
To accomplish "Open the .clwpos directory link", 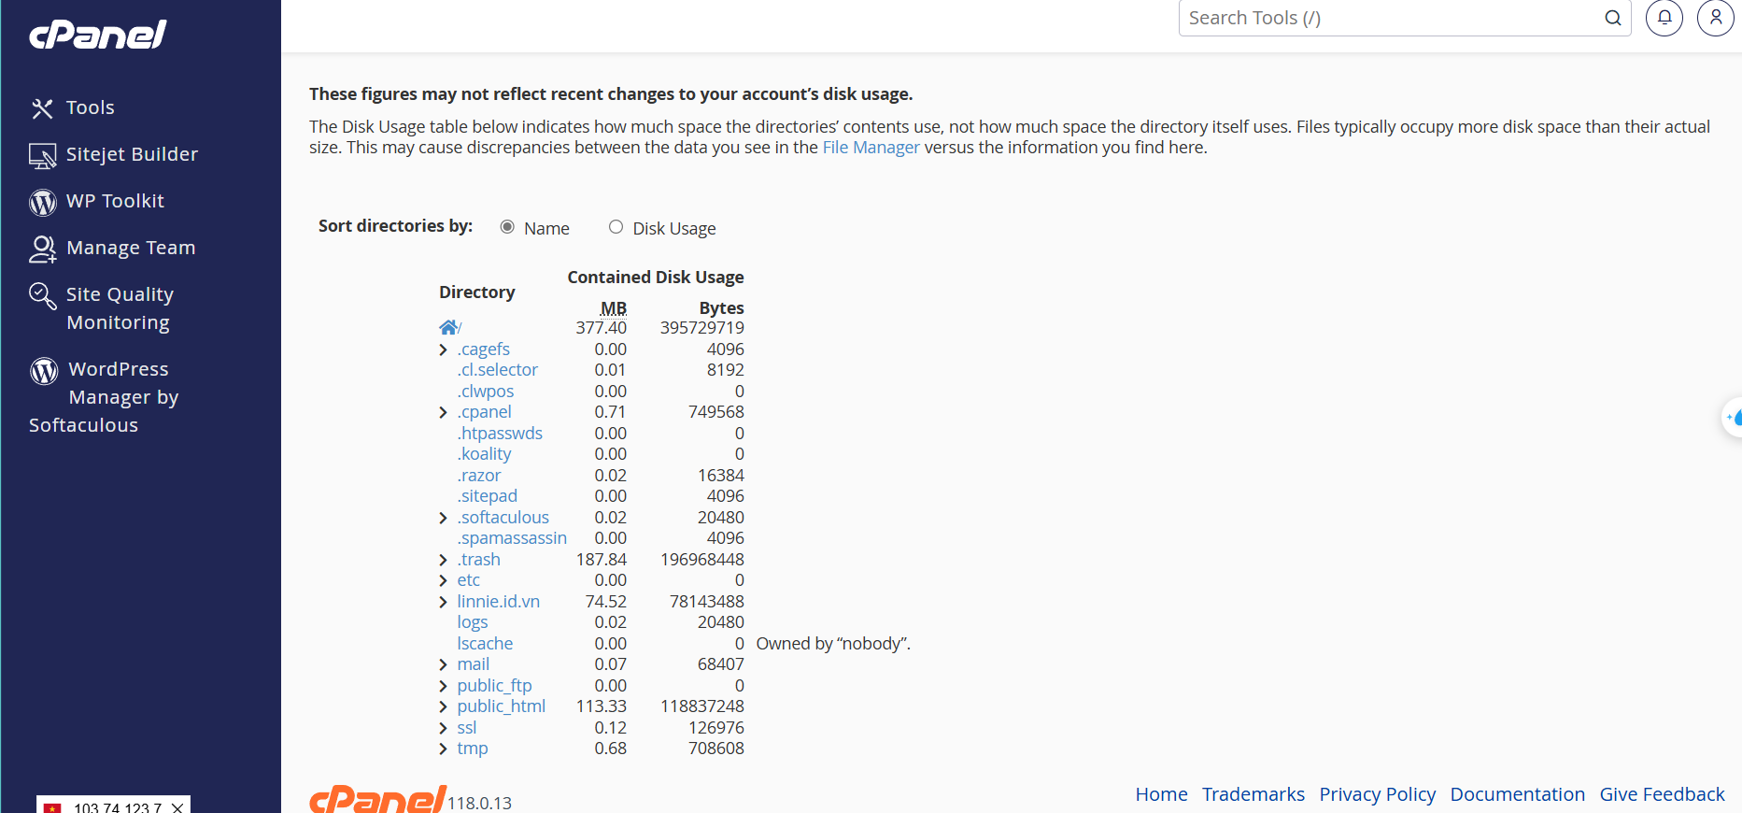I will 485,392.
